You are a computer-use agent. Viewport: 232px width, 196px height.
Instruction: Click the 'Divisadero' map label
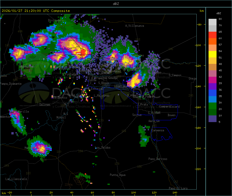[56, 20]
